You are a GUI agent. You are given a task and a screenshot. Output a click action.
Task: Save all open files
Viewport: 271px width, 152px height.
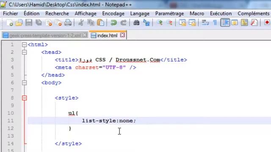coord(39,22)
